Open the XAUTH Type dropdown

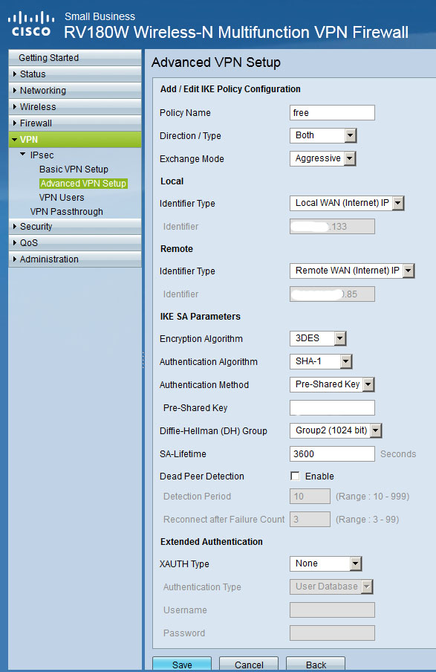326,563
